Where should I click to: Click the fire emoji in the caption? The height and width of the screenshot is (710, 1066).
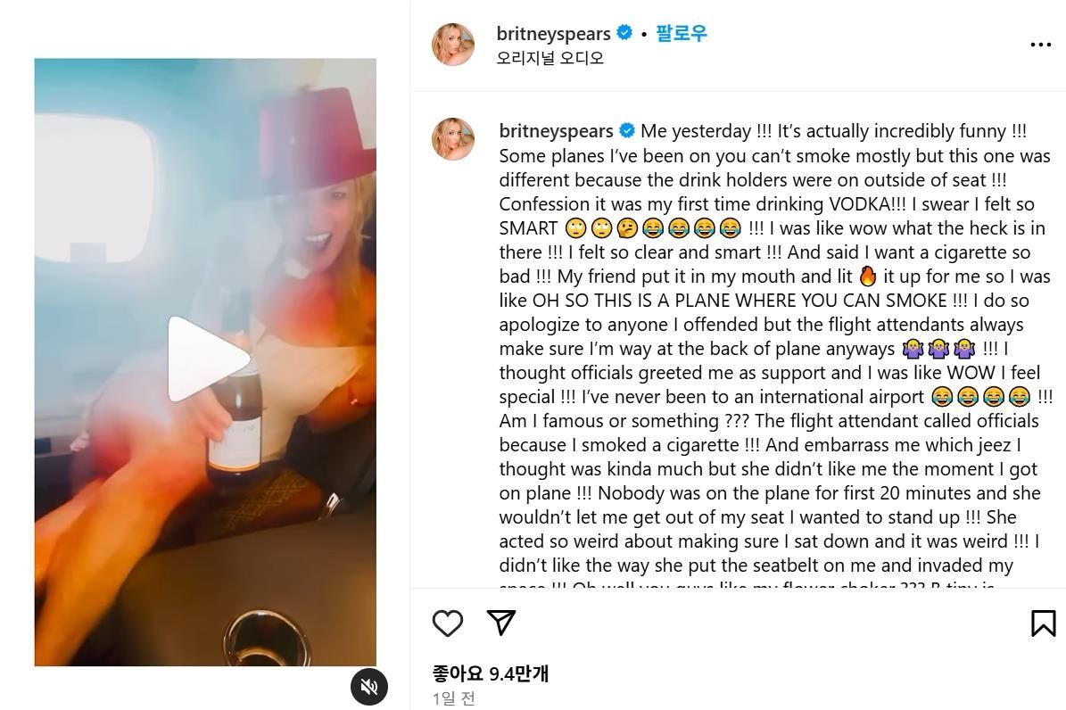pyautogui.click(x=867, y=277)
